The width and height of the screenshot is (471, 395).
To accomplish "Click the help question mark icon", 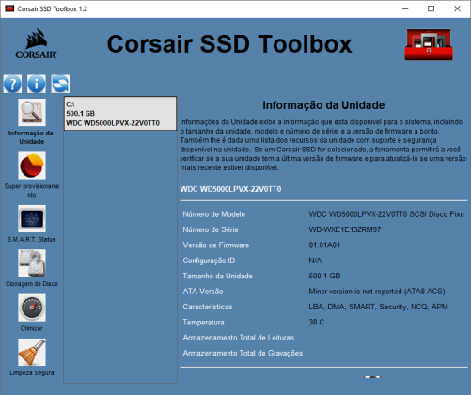I will [12, 84].
